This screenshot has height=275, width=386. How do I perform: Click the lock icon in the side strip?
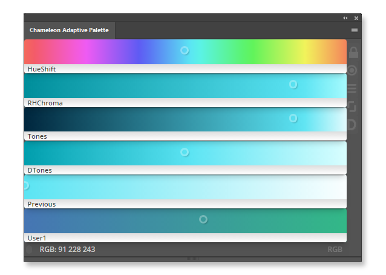click(x=353, y=52)
